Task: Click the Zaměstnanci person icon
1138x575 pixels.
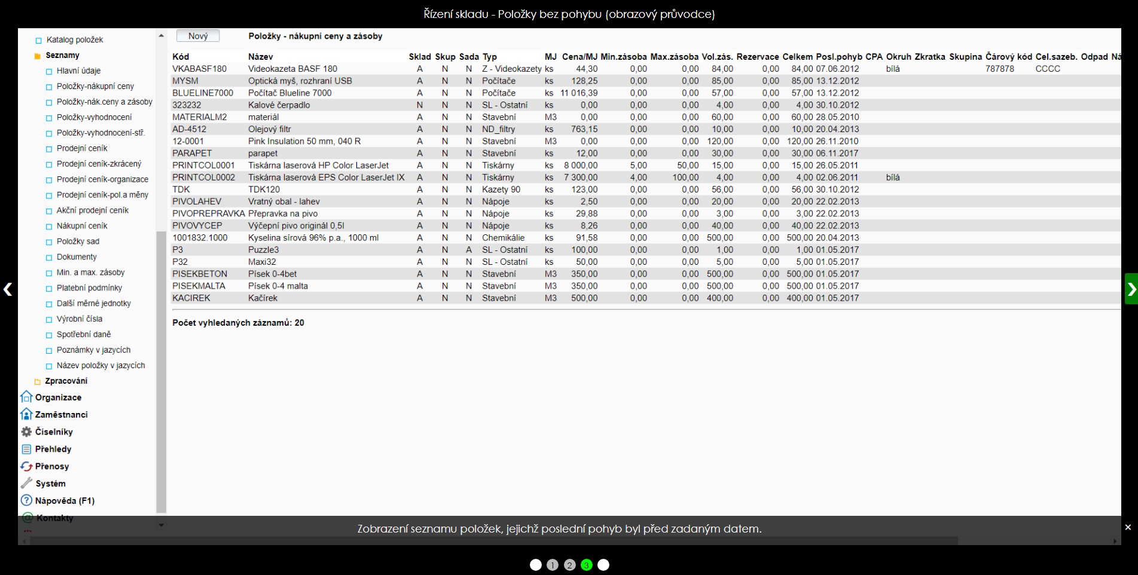Action: [26, 414]
